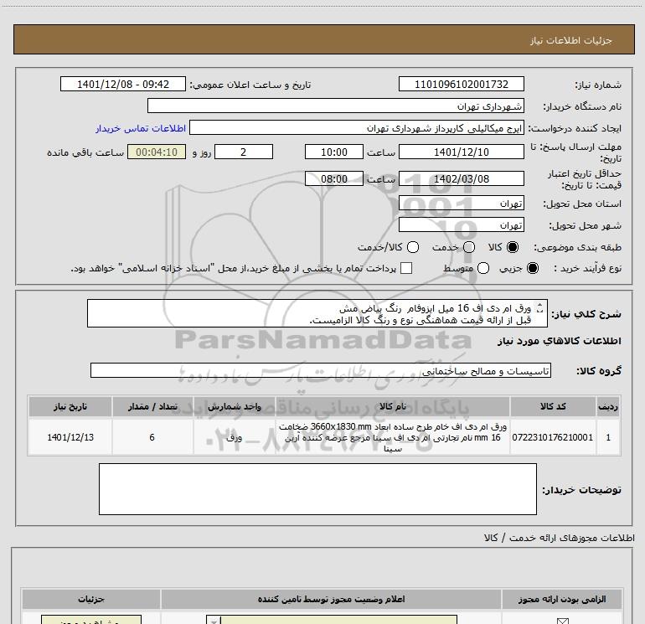Viewport: 645px width, 624px height.
Task: Click the scroll arrows of description box
Action: 540,308
